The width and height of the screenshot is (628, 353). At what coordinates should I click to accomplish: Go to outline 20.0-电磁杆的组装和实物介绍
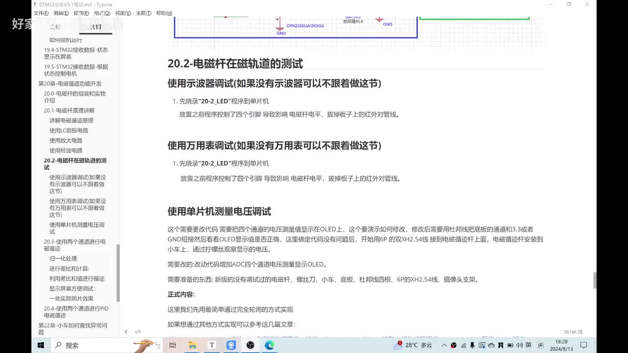coord(75,97)
